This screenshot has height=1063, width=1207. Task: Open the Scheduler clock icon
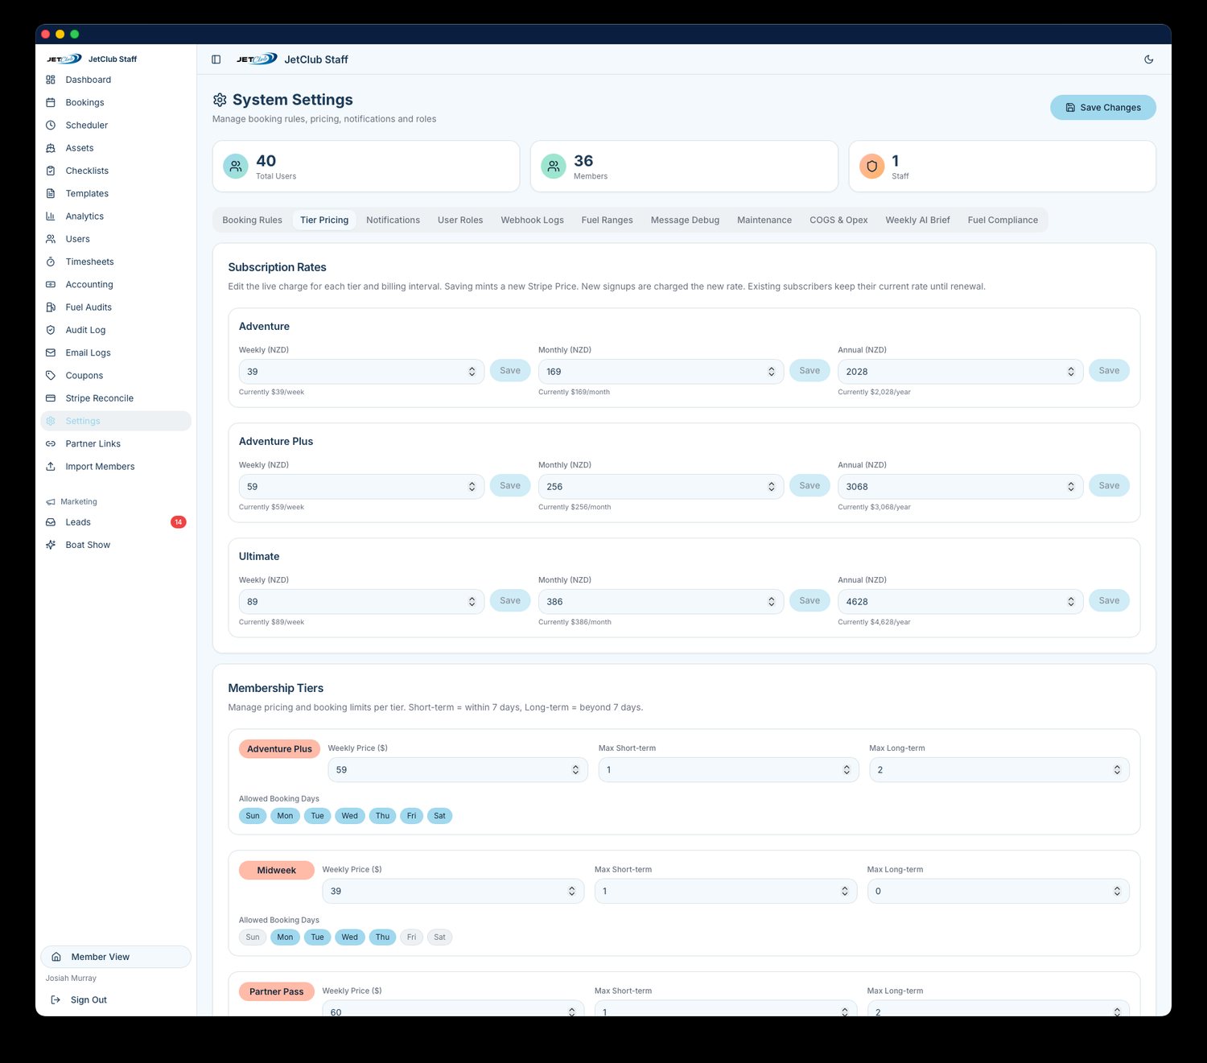coord(51,126)
